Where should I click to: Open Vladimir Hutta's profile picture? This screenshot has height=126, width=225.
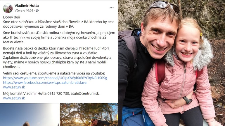click(8, 8)
